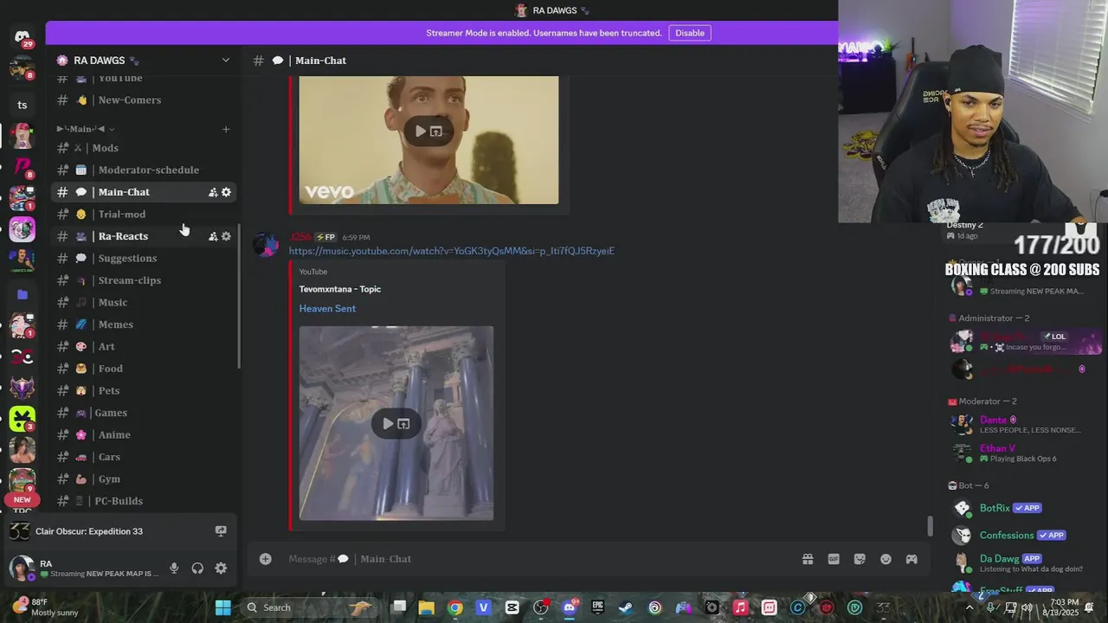Open Discord direct messages home icon
The height and width of the screenshot is (623, 1108).
pyautogui.click(x=23, y=37)
